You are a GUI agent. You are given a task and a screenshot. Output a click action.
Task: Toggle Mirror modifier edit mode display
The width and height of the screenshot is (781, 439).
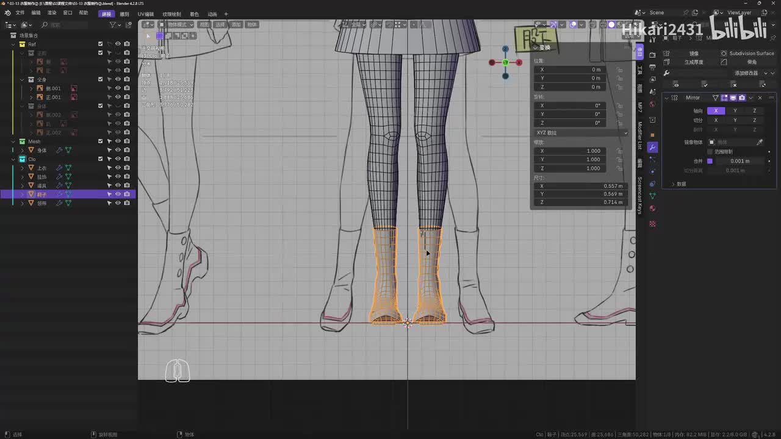coord(724,98)
